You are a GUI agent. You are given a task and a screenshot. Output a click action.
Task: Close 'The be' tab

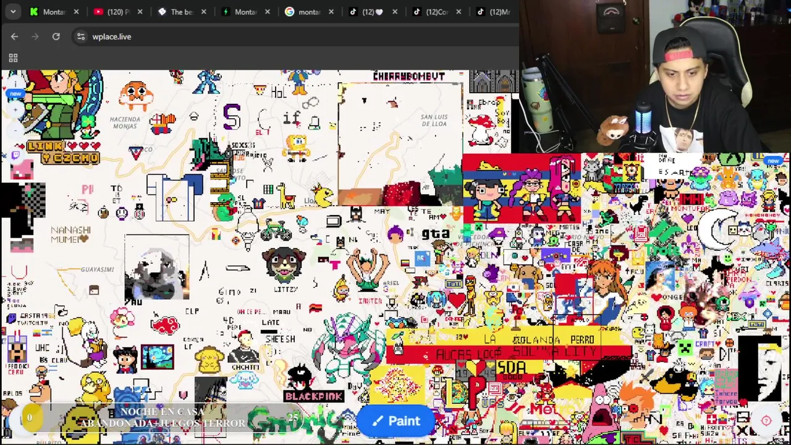click(203, 12)
